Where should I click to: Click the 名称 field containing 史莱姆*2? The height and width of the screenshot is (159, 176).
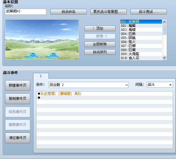[26, 12]
